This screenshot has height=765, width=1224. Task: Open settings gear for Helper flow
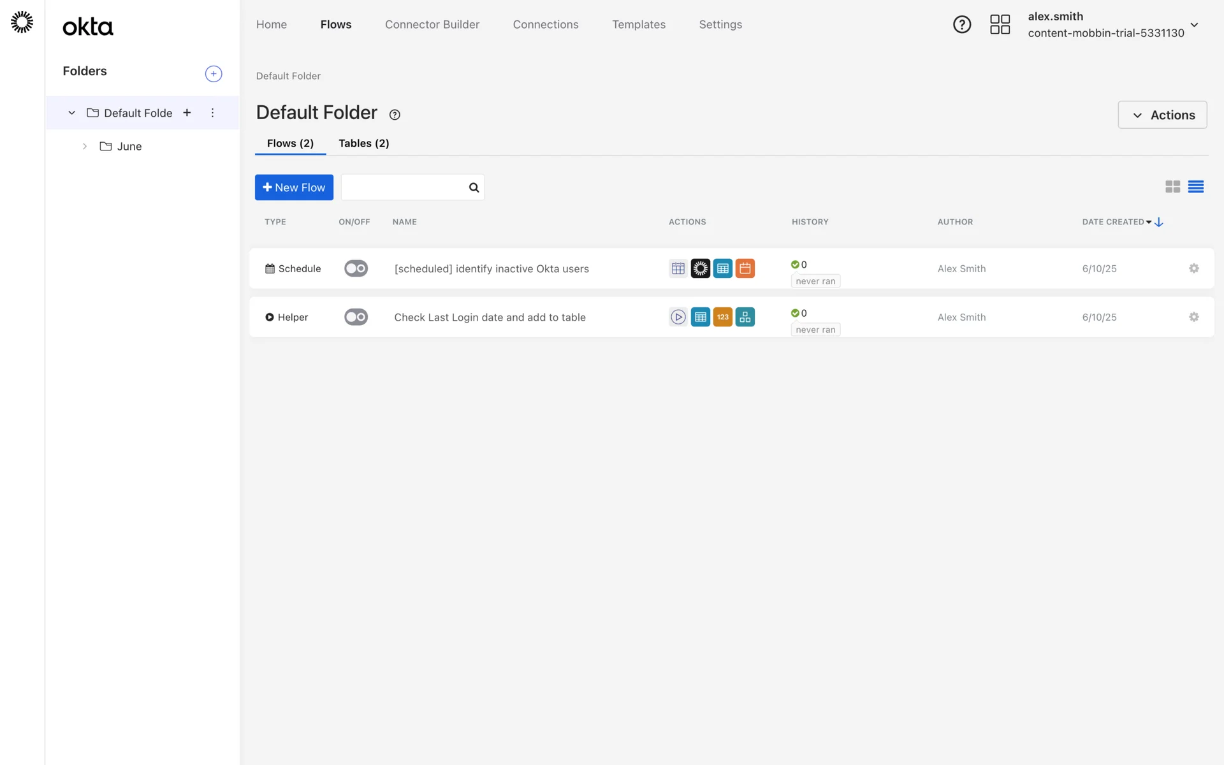tap(1193, 317)
